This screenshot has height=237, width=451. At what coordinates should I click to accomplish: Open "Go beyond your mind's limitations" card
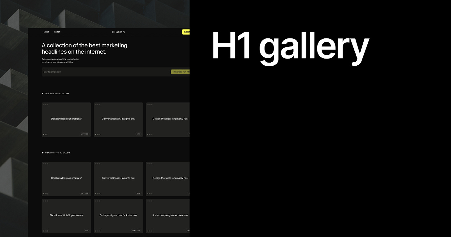pyautogui.click(x=118, y=216)
